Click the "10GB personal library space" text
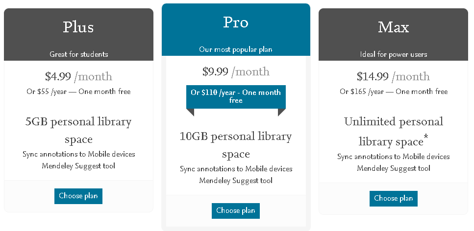The width and height of the screenshot is (474, 231). click(236, 145)
